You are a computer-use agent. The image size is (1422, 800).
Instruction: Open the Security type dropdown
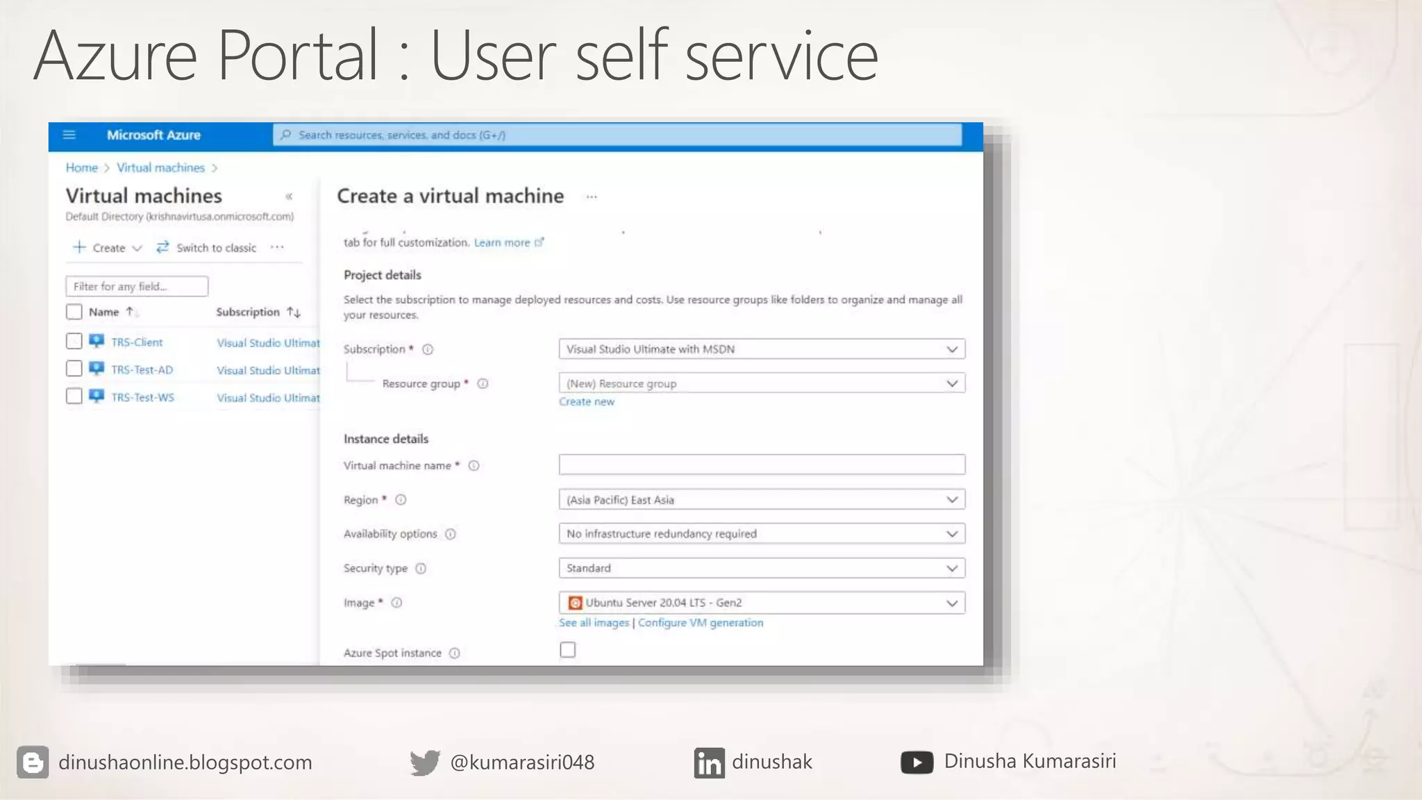coord(762,568)
